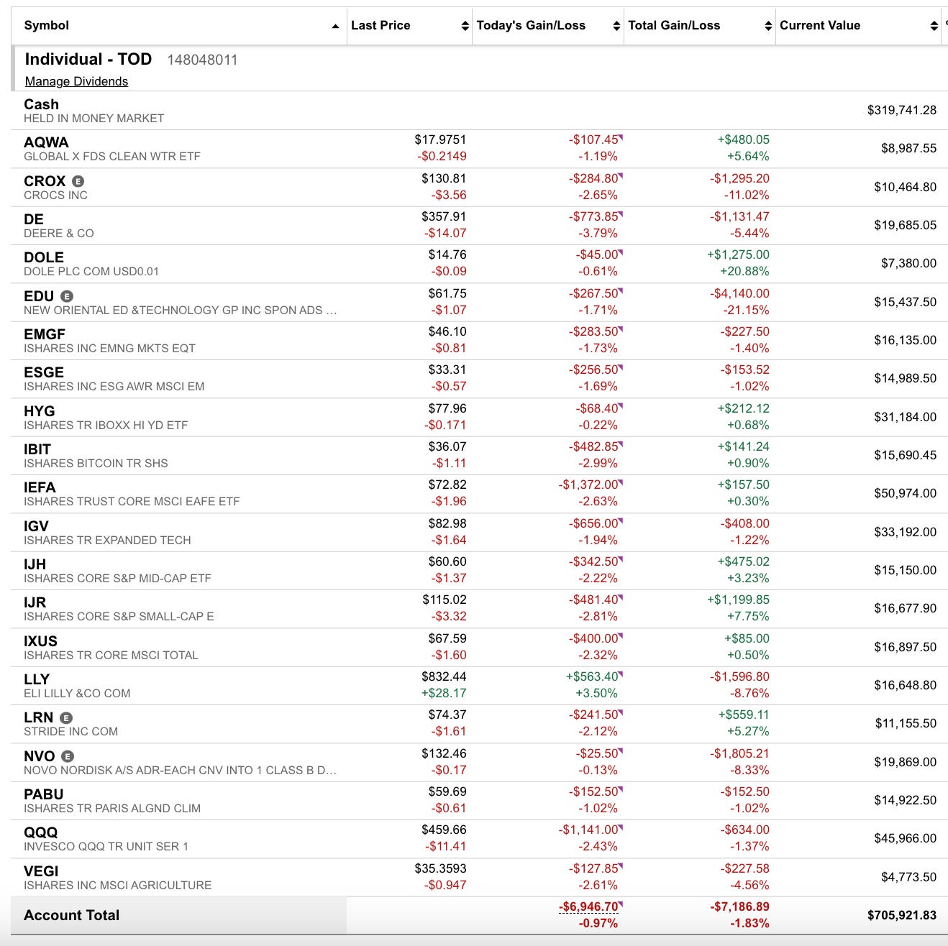The width and height of the screenshot is (948, 946).
Task: Click the Total Gain/Loss column header
Action: click(x=674, y=25)
